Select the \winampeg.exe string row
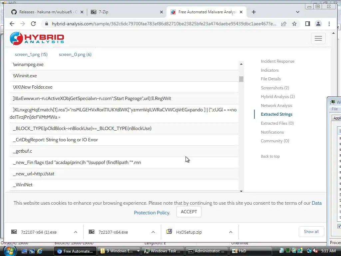This screenshot has height=256, width=341. tap(124, 64)
